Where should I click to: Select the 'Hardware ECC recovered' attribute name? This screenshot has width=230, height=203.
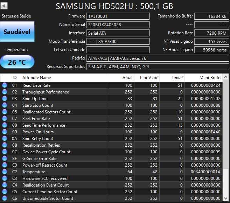point(45,178)
